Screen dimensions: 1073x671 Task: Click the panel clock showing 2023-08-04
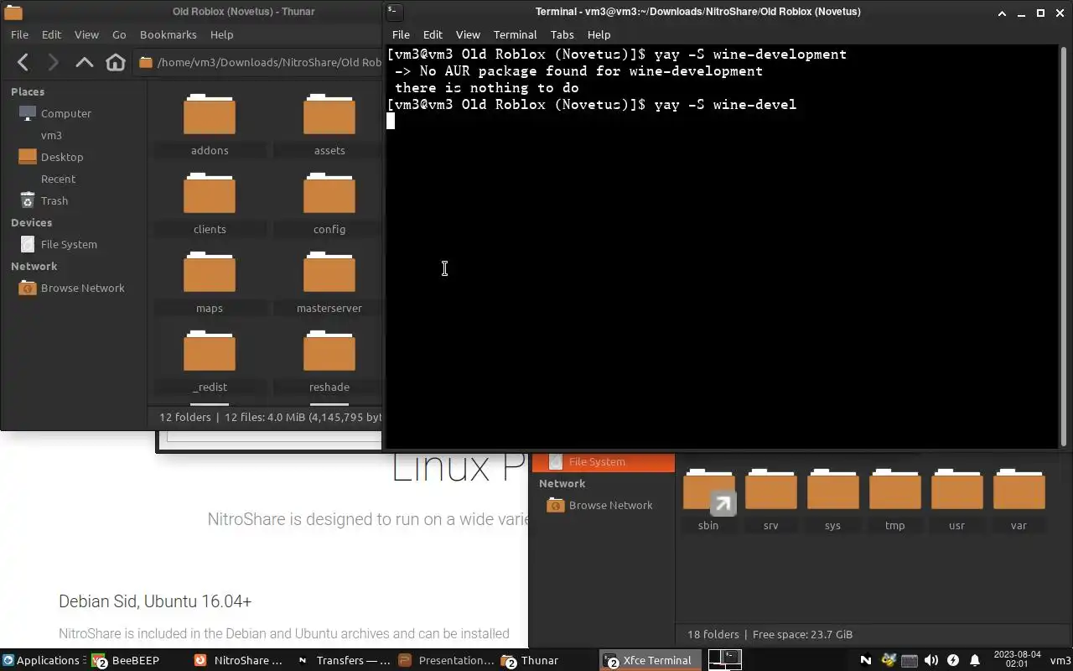[x=1016, y=660]
